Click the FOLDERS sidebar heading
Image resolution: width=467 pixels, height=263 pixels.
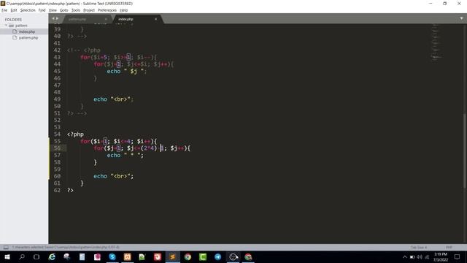coord(13,20)
